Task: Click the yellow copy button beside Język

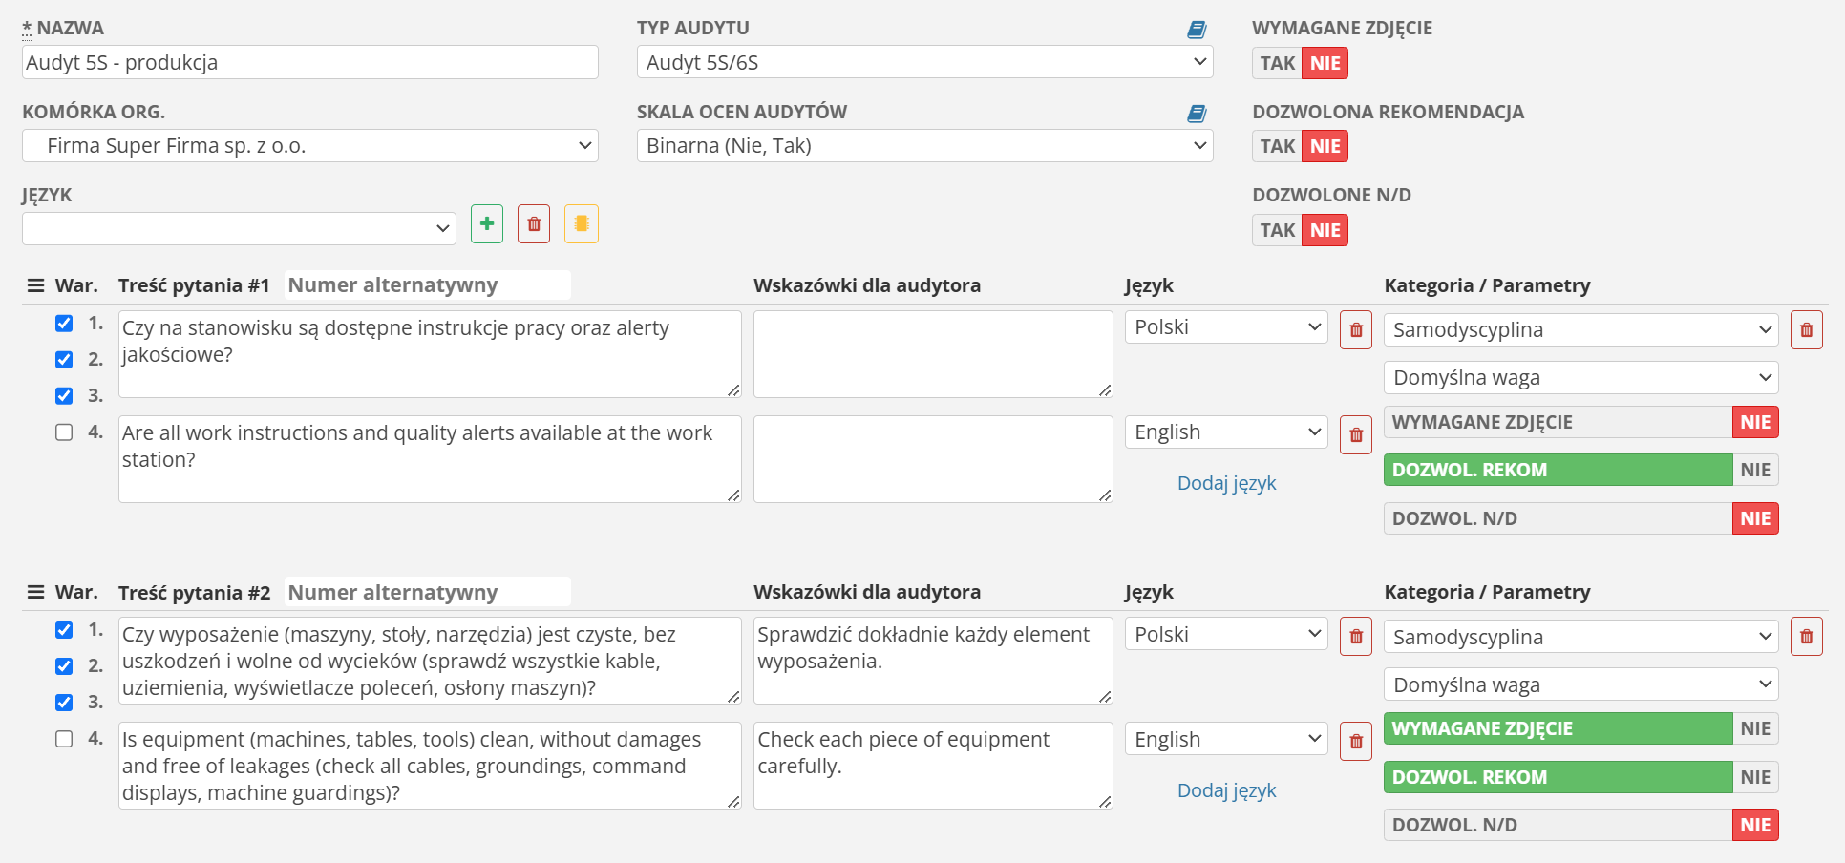Action: [x=581, y=224]
